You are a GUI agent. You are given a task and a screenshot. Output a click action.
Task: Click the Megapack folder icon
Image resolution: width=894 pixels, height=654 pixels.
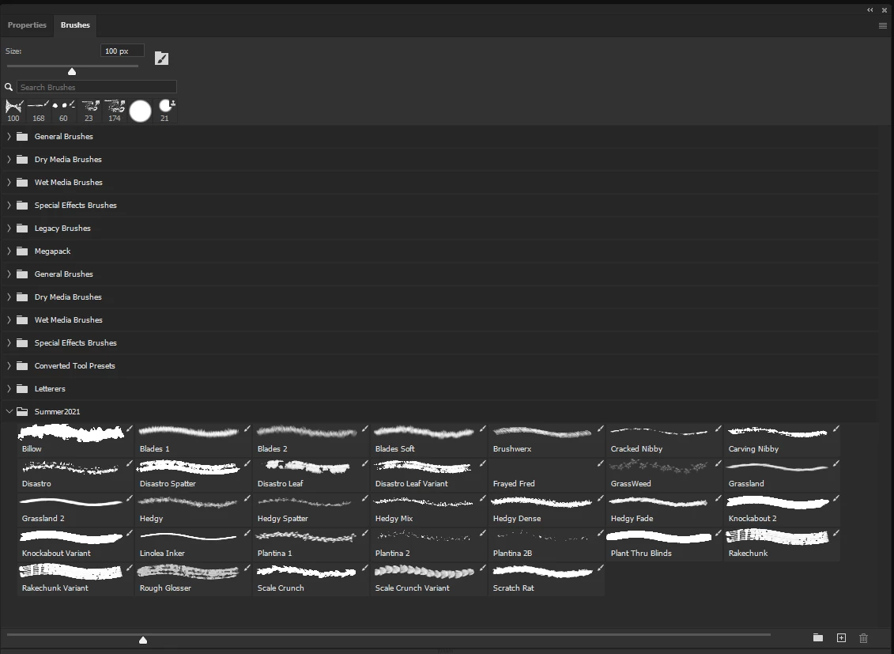[22, 251]
